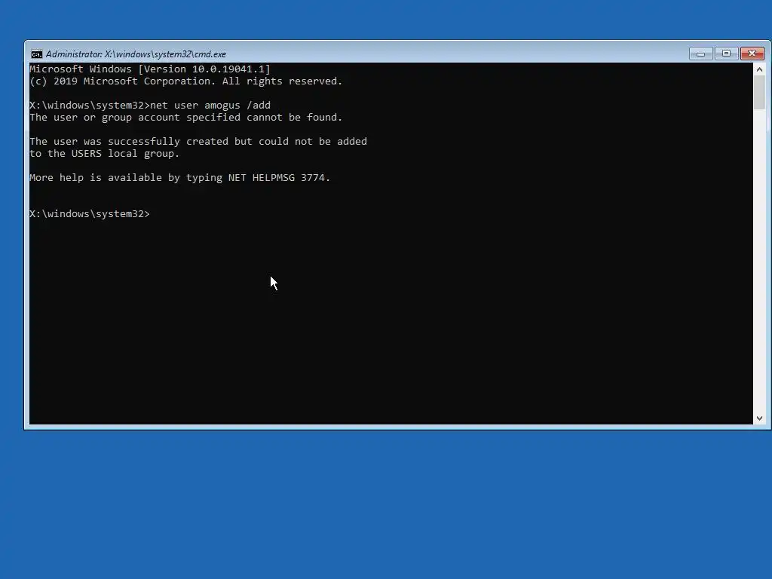This screenshot has height=579, width=772.
Task: Close the Administrator cmd.exe window
Action: coord(752,54)
